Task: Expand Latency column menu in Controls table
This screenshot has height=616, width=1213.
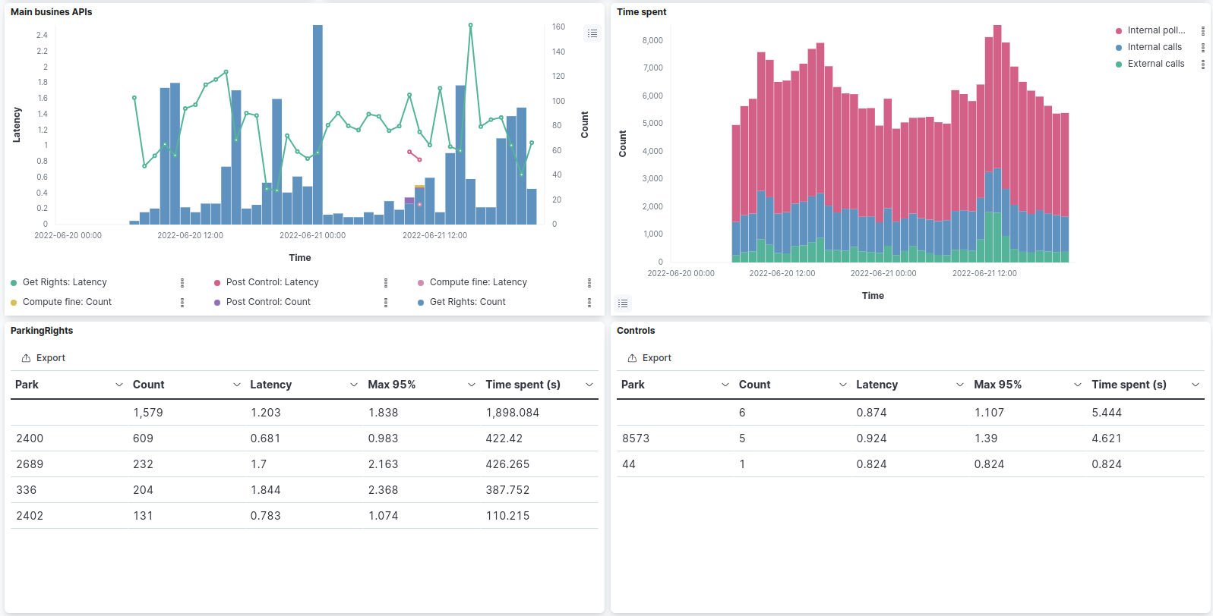Action: [960, 385]
